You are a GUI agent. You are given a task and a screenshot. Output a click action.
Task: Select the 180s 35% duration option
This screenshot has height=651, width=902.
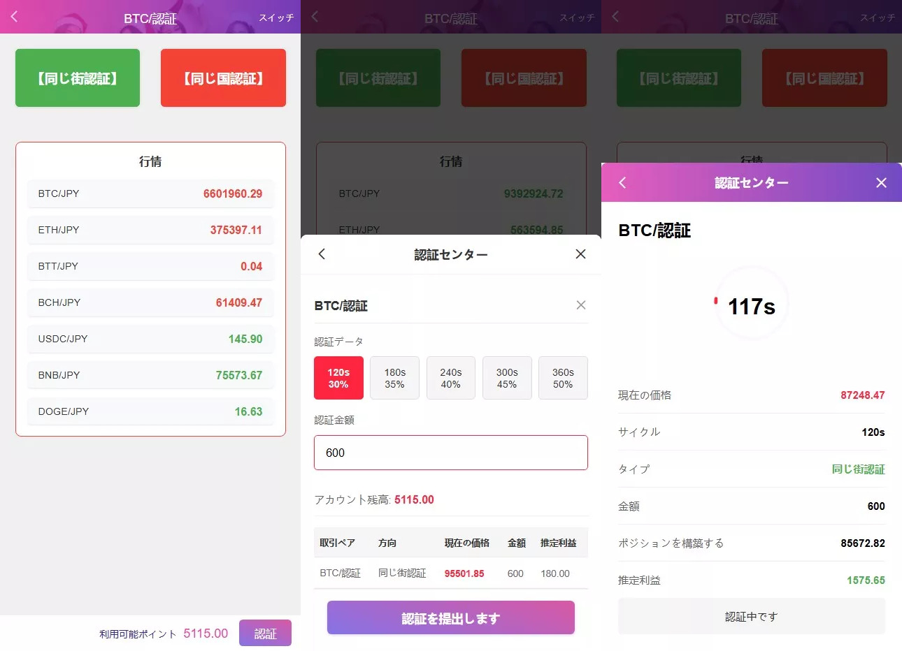(394, 377)
